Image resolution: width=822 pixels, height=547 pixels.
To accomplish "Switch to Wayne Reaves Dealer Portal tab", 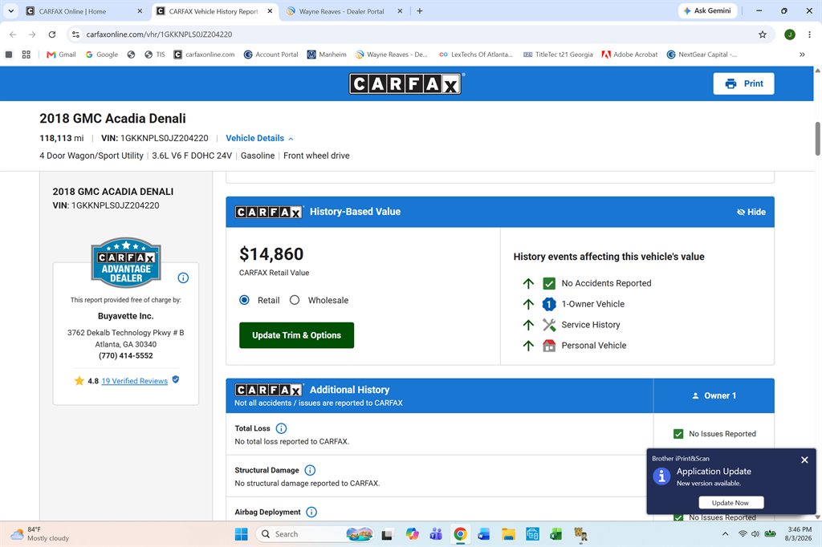I will point(342,11).
